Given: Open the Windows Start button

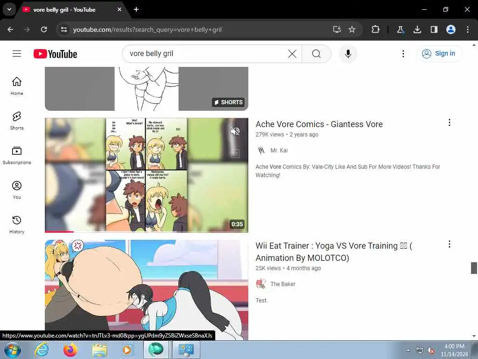Looking at the screenshot, I should (13, 350).
